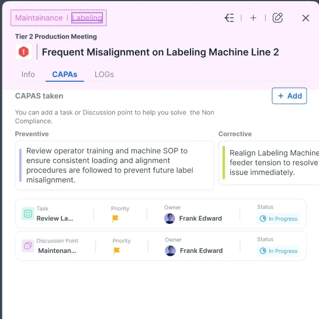Click the Maintainance tag
This screenshot has width=319, height=319.
[39, 18]
